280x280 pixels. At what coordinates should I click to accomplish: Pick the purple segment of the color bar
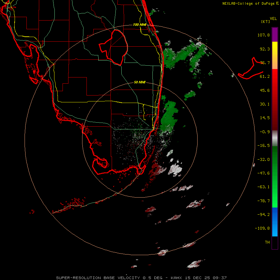tap(275, 35)
